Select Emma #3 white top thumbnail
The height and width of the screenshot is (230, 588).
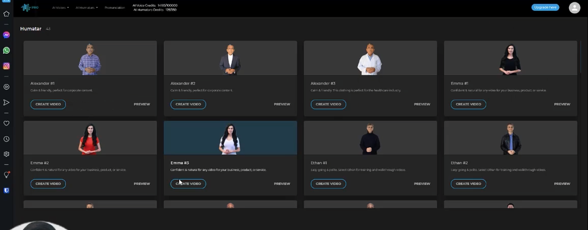coord(230,139)
